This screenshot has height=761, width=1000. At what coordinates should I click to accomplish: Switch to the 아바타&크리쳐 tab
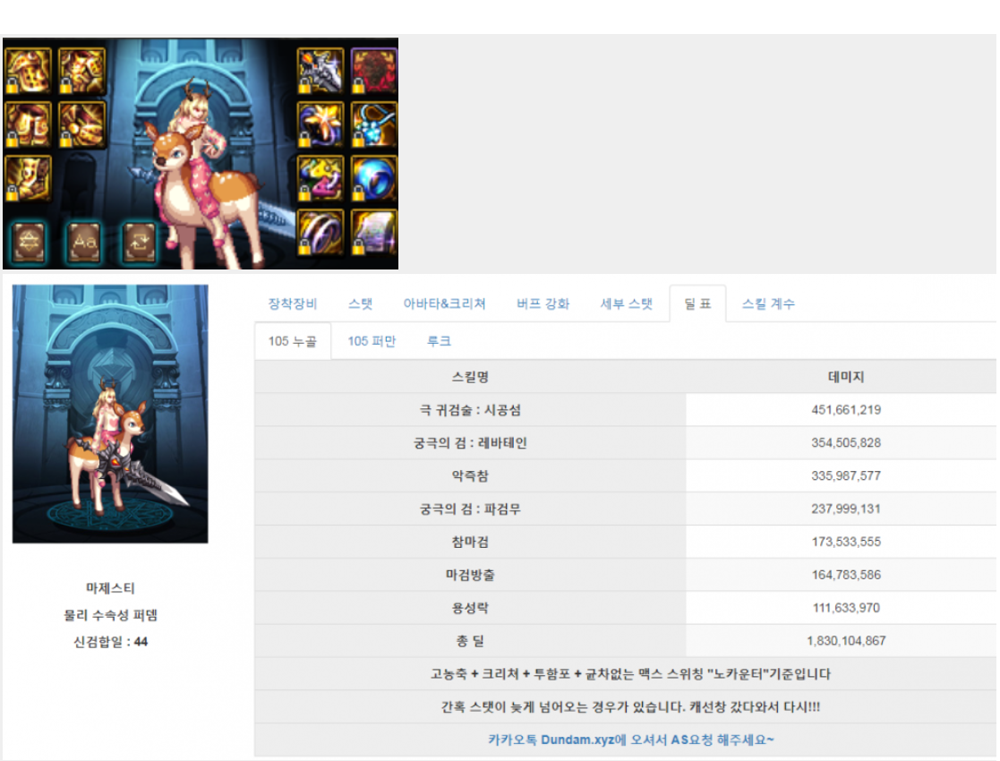coord(445,304)
